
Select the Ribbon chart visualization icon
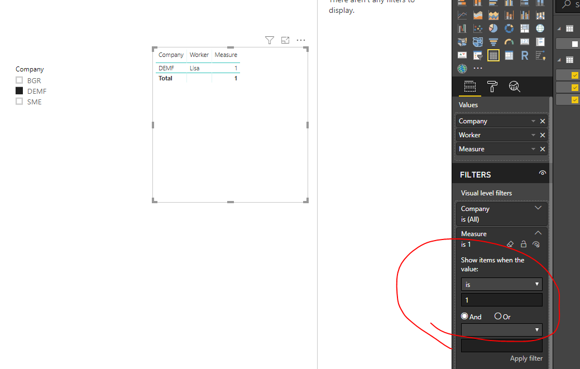pos(540,15)
